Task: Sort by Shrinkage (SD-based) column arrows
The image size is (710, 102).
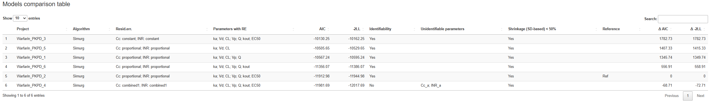Action: tap(596, 29)
